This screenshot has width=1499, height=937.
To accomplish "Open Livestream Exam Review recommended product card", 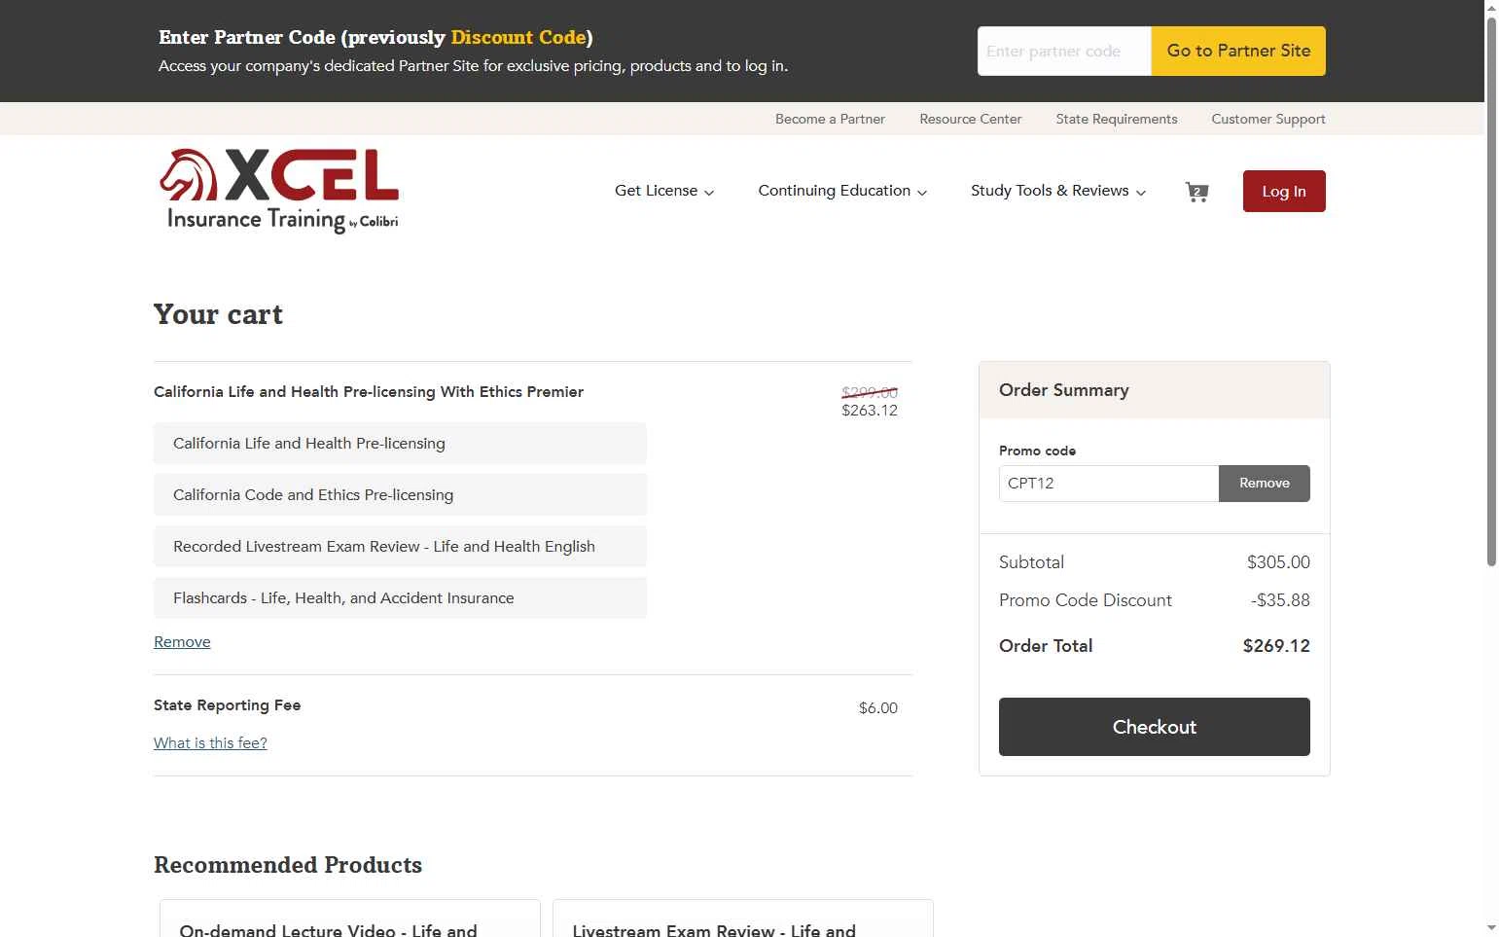I will [743, 919].
